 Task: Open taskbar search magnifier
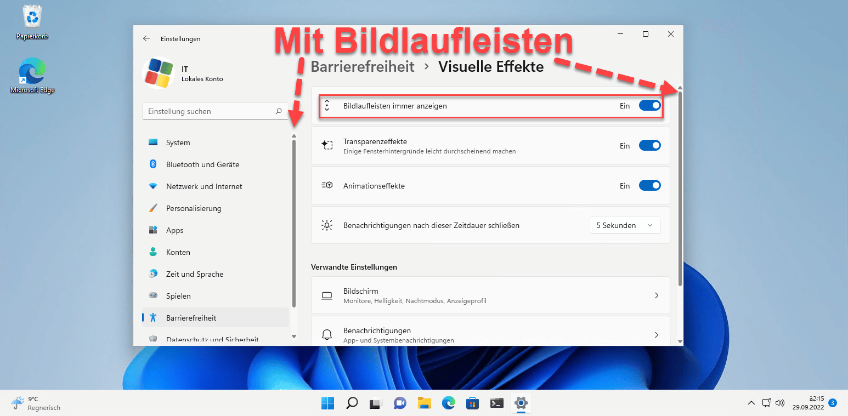[x=352, y=403]
